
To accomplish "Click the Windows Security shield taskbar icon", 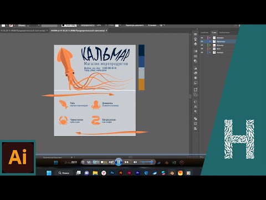I will pos(146,173).
